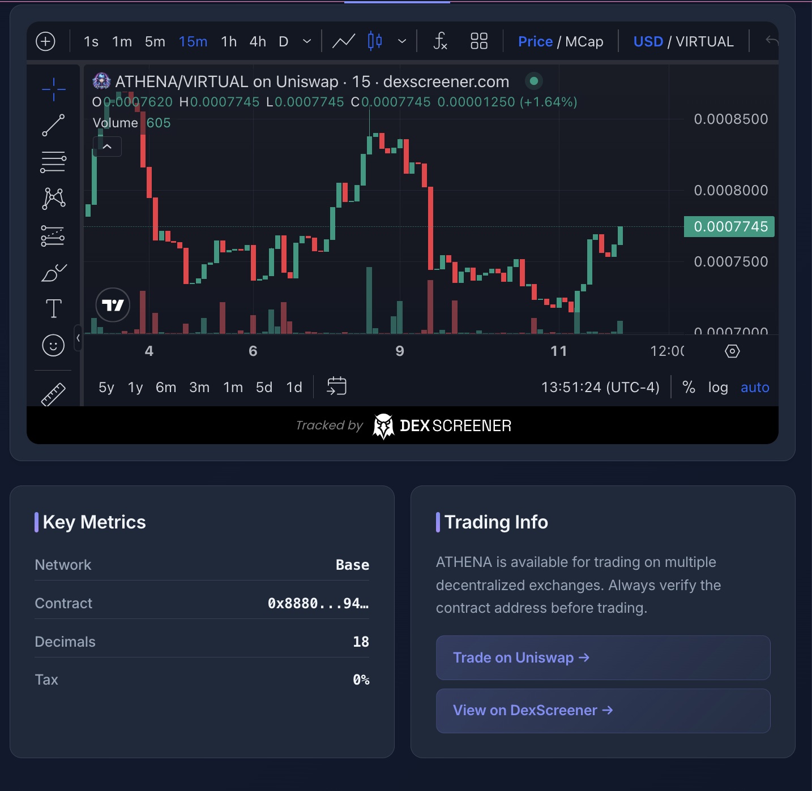Switch price denomination to VIRTUAL

(704, 41)
